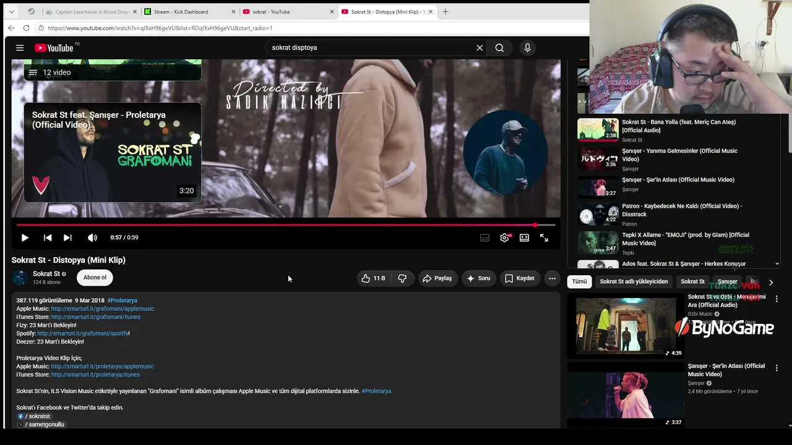The width and height of the screenshot is (792, 445).
Task: Open options for Sokrat St vs Ozbi video
Action: pos(777,299)
